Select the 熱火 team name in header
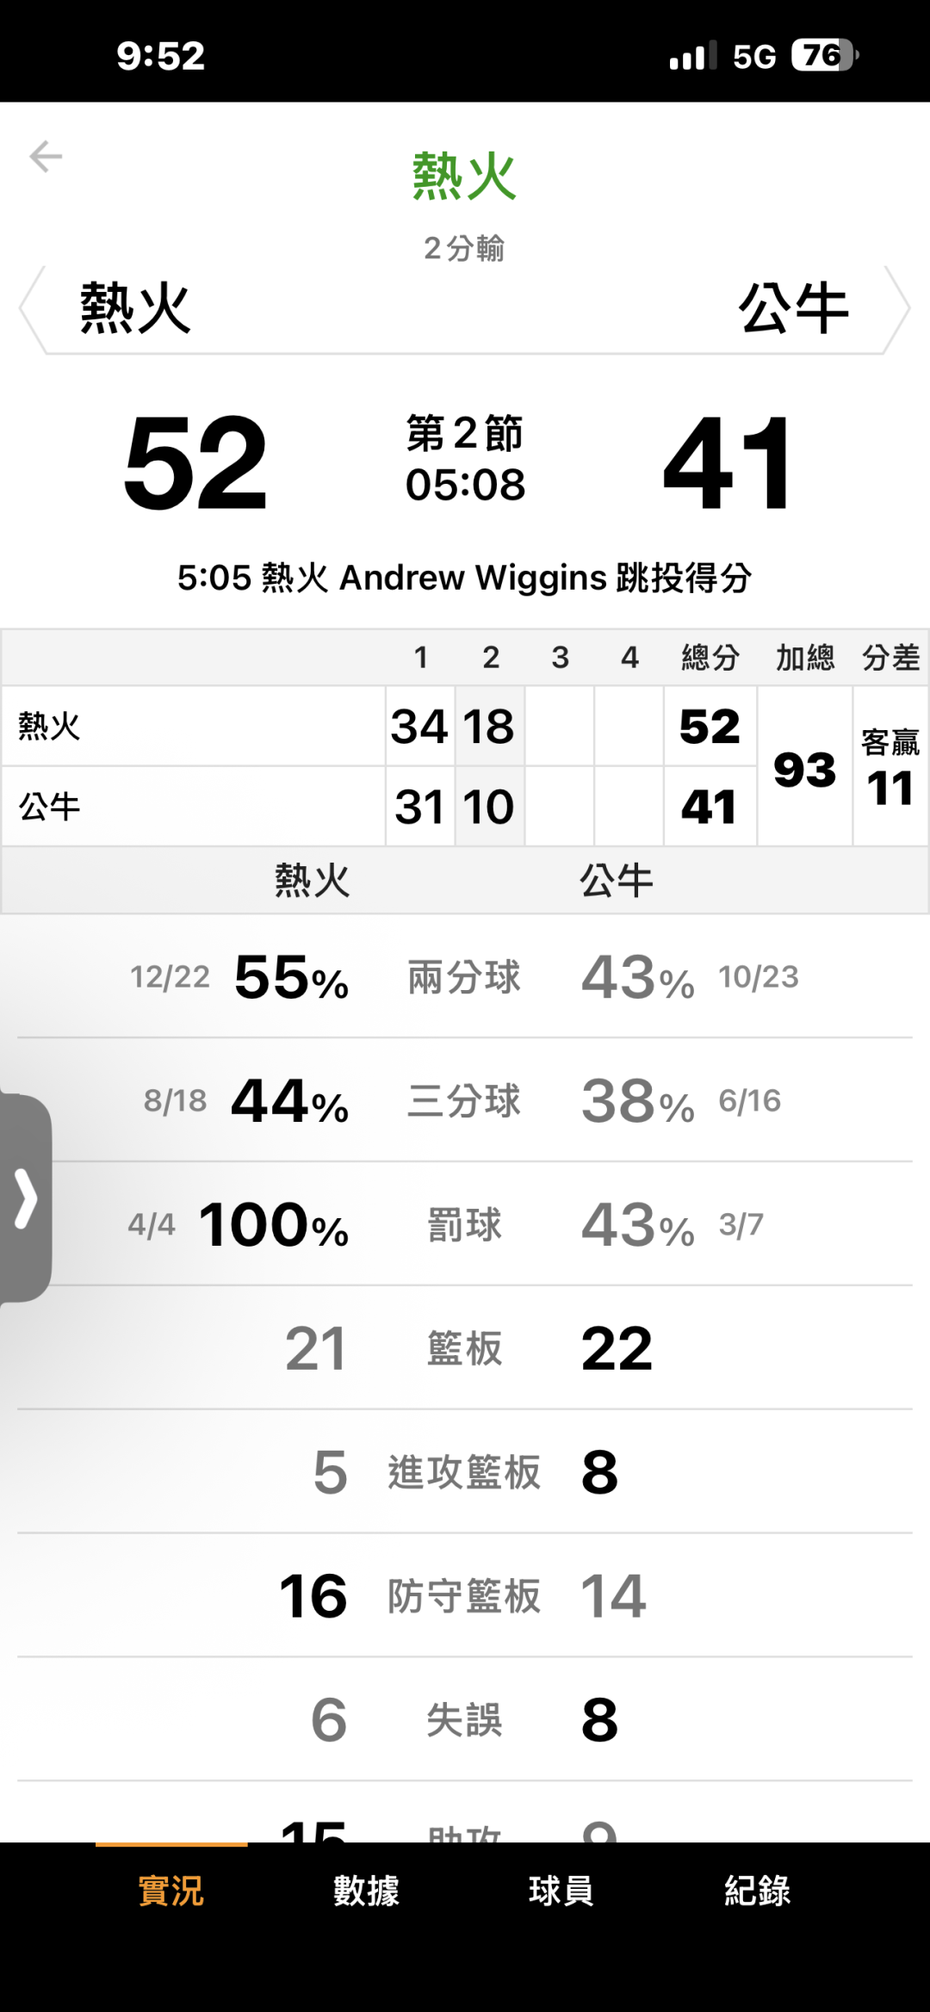 136,308
